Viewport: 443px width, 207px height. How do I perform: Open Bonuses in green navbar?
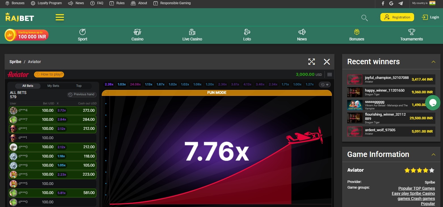357,35
